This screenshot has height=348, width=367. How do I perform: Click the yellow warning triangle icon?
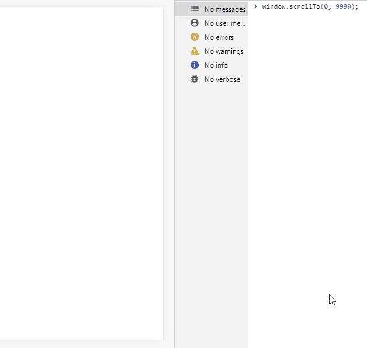195,51
